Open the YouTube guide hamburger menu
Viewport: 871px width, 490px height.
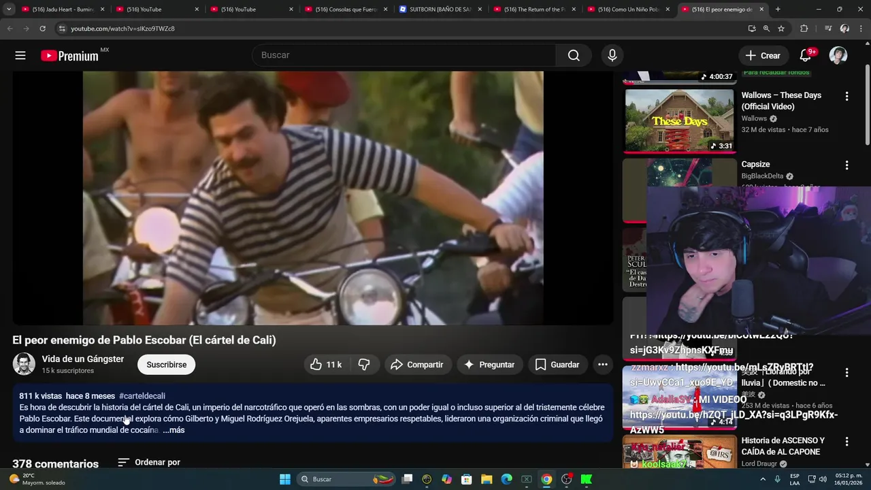click(20, 56)
